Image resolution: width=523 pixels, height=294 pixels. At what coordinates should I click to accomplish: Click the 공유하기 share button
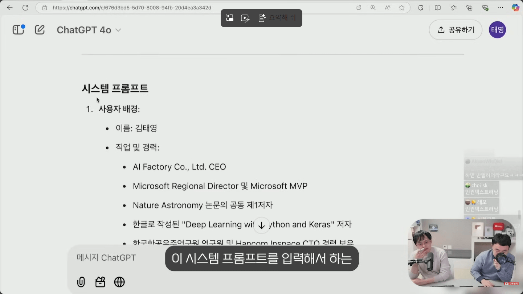pos(455,30)
